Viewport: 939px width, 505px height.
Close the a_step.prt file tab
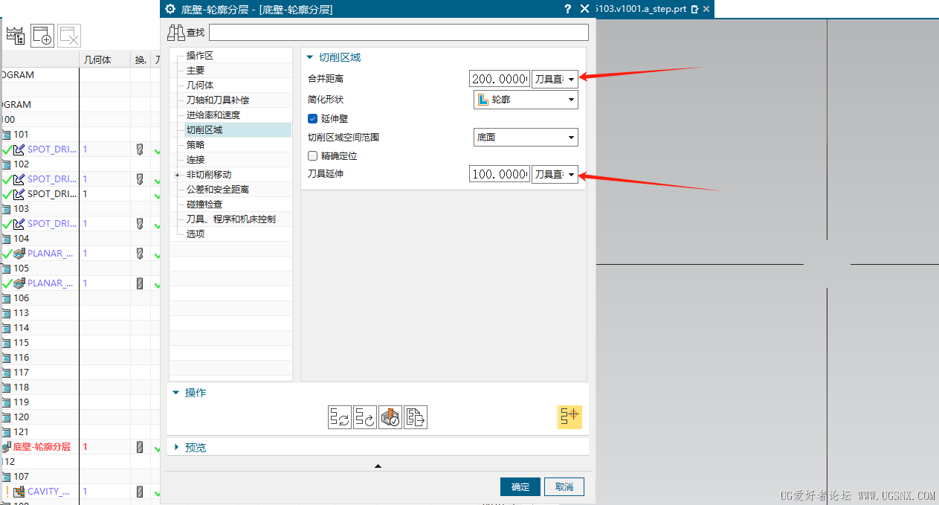point(706,10)
